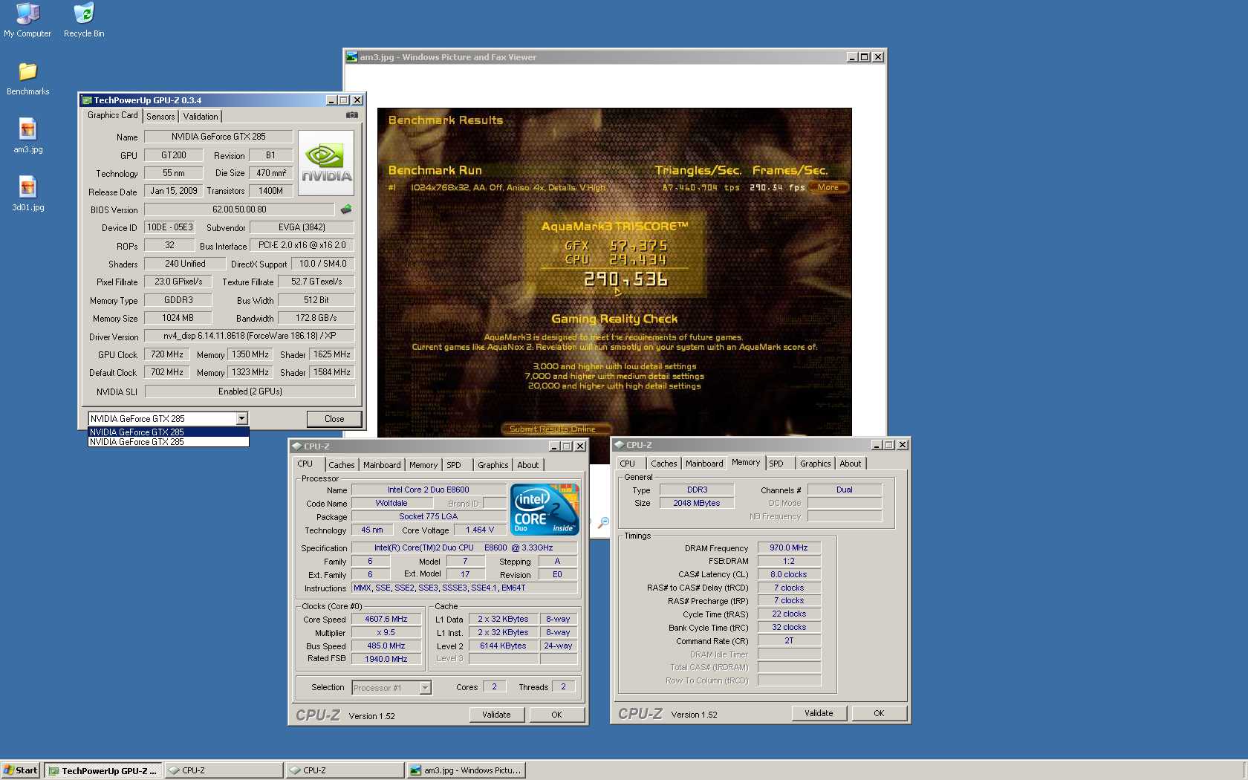Open Mainboard tab in right CPU-Z window

704,464
